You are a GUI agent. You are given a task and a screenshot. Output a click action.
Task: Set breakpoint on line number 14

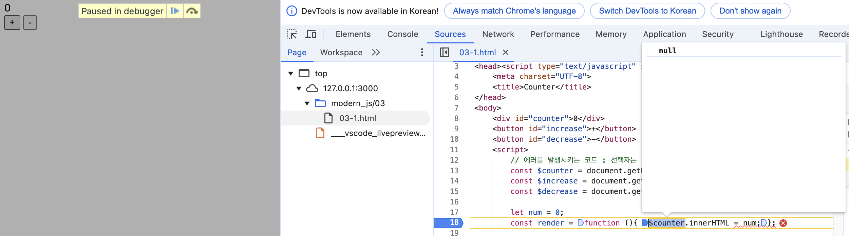pyautogui.click(x=454, y=181)
